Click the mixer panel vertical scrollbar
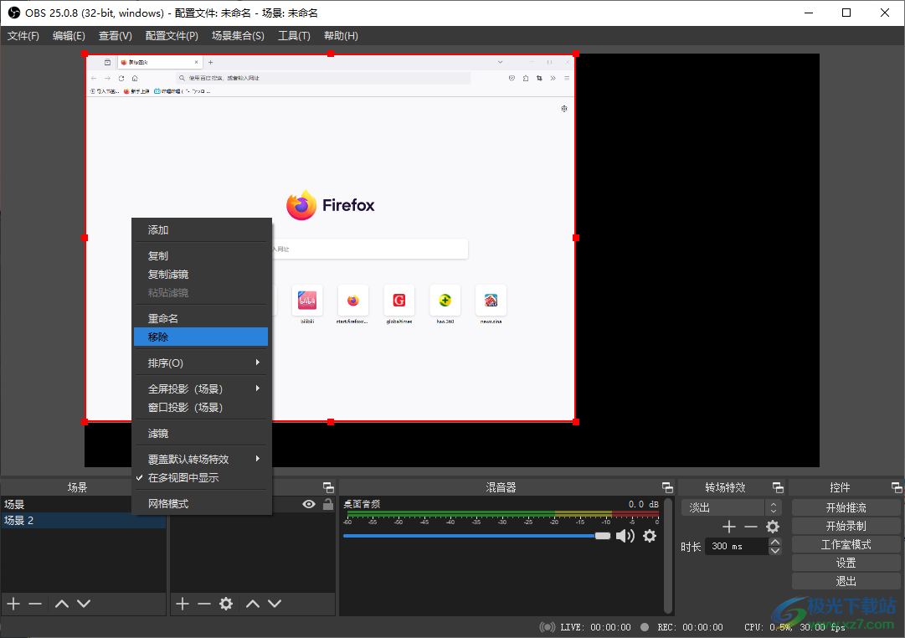Image resolution: width=905 pixels, height=638 pixels. coord(668,555)
